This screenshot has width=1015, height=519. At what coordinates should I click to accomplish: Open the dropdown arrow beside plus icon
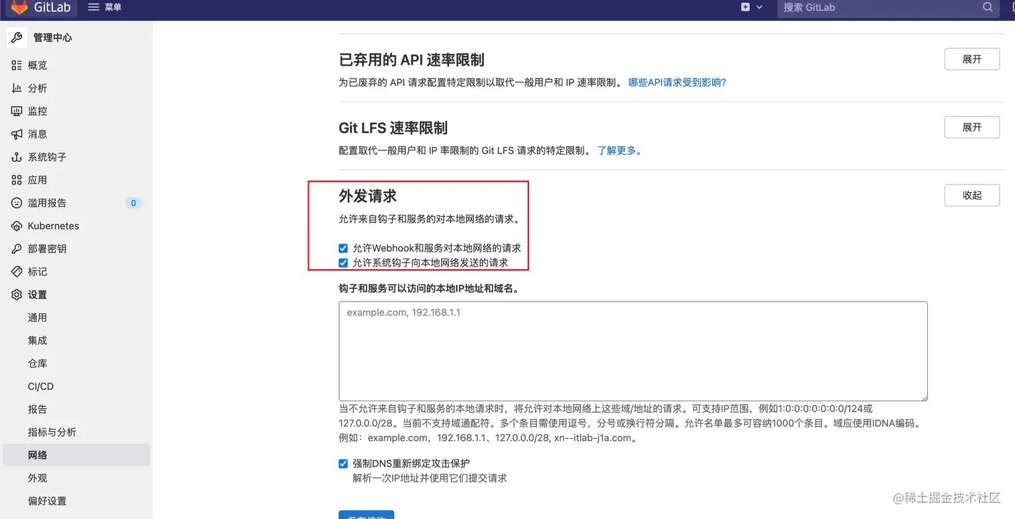759,7
